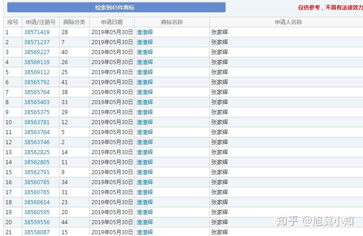Select applicant 张家辉 in row 1
Viewport: 363px width, 236px height.
click(x=219, y=32)
